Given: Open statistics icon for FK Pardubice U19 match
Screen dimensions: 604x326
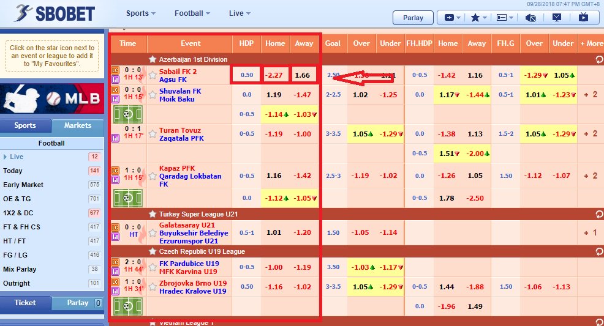Looking at the screenshot, I should pyautogui.click(x=115, y=272).
